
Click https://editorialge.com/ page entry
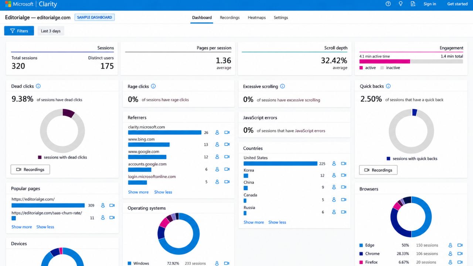(x=33, y=199)
